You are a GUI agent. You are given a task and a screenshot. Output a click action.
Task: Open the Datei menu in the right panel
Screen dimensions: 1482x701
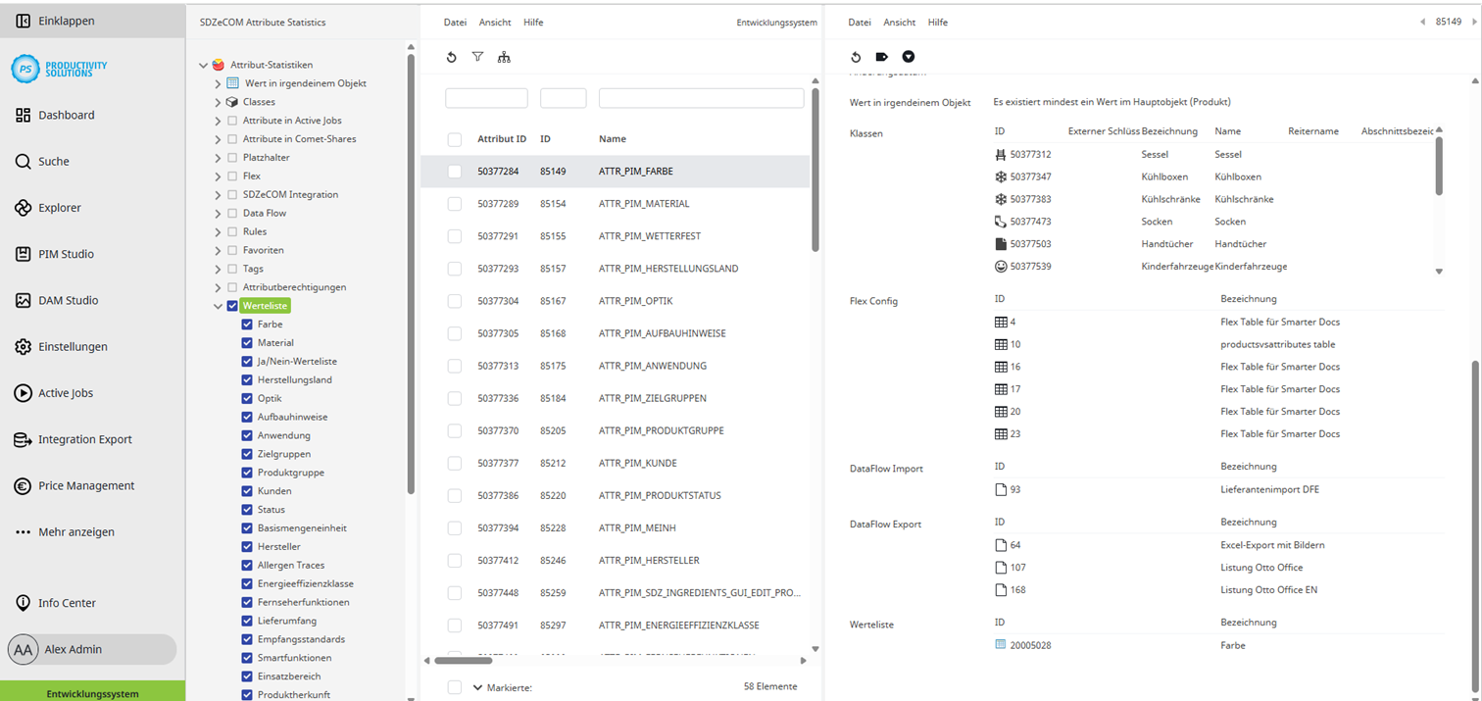860,22
